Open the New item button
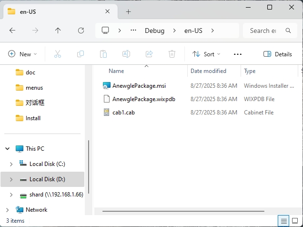303x227 pixels. pos(22,54)
